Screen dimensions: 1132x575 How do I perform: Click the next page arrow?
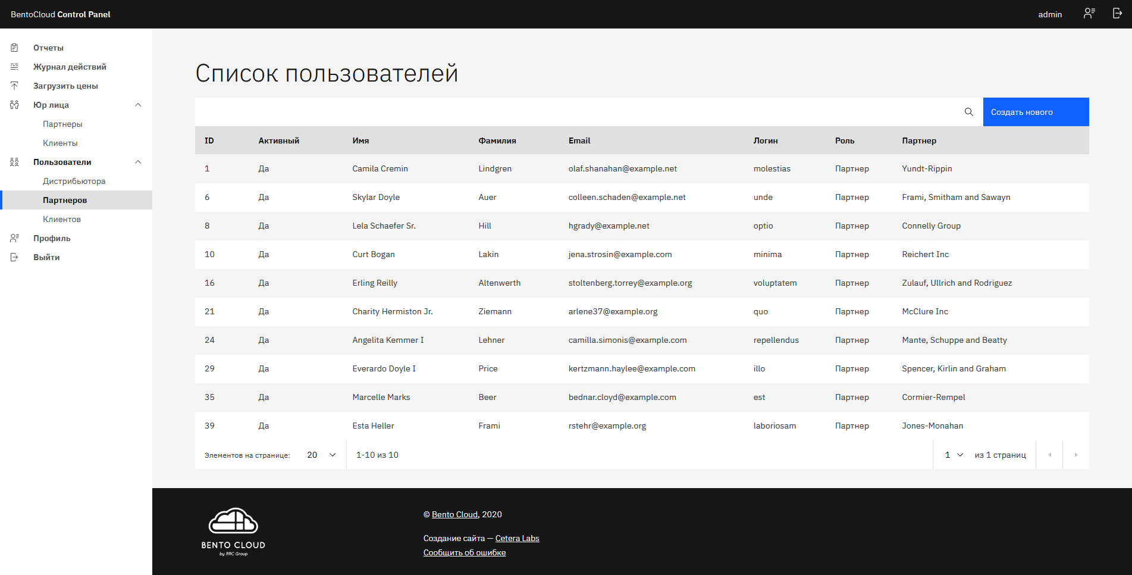point(1075,455)
